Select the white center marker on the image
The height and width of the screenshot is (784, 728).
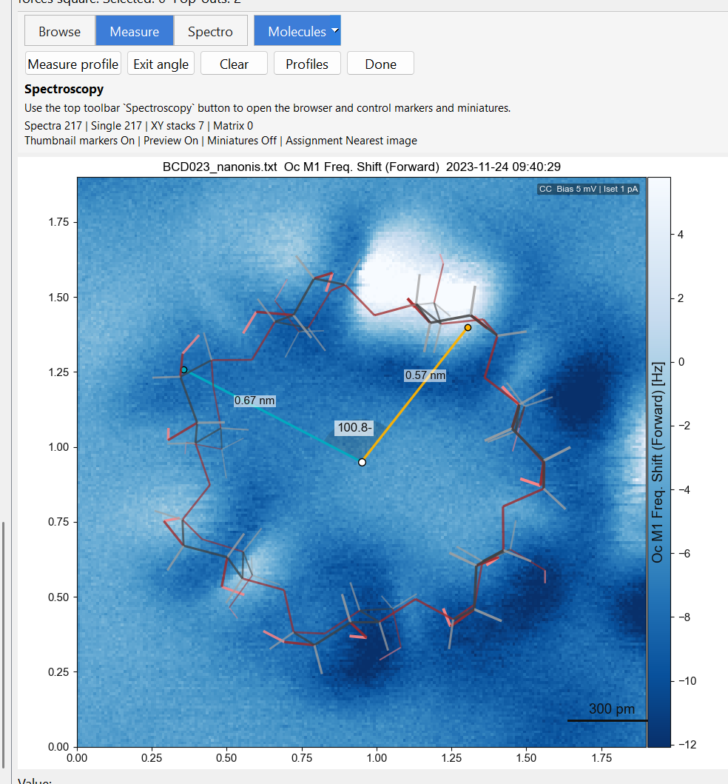click(x=361, y=462)
